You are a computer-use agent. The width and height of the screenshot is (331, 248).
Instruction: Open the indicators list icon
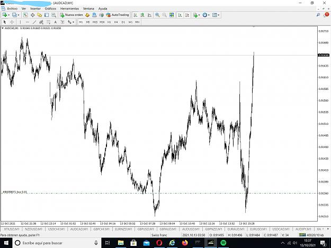tap(195, 15)
